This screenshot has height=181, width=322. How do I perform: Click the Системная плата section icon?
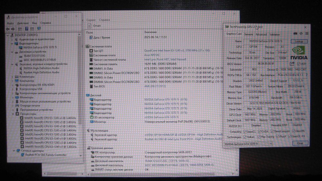pos(88,46)
